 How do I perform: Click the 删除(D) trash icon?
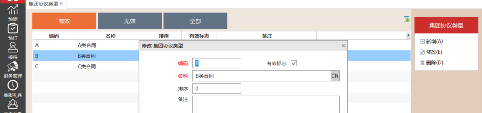[x=422, y=63]
